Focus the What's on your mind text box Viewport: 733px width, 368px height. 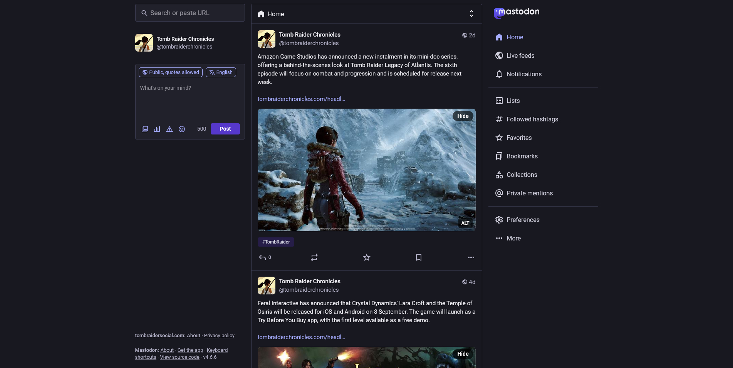pos(190,99)
